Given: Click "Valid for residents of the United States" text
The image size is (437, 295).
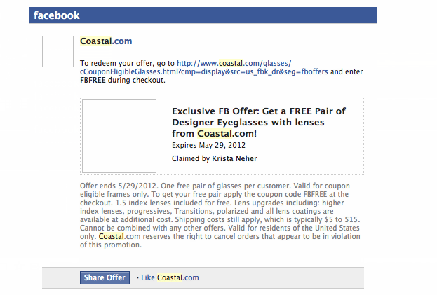Looking at the screenshot, I should point(307,228).
